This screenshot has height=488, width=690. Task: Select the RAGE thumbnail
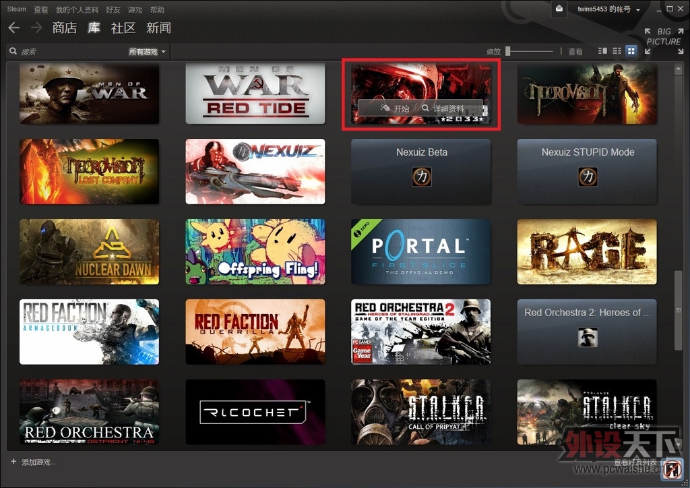[587, 251]
